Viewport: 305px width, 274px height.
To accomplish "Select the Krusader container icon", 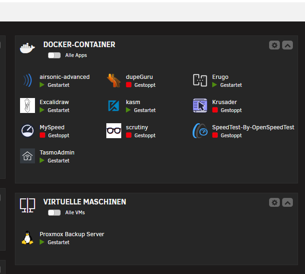I will point(200,106).
